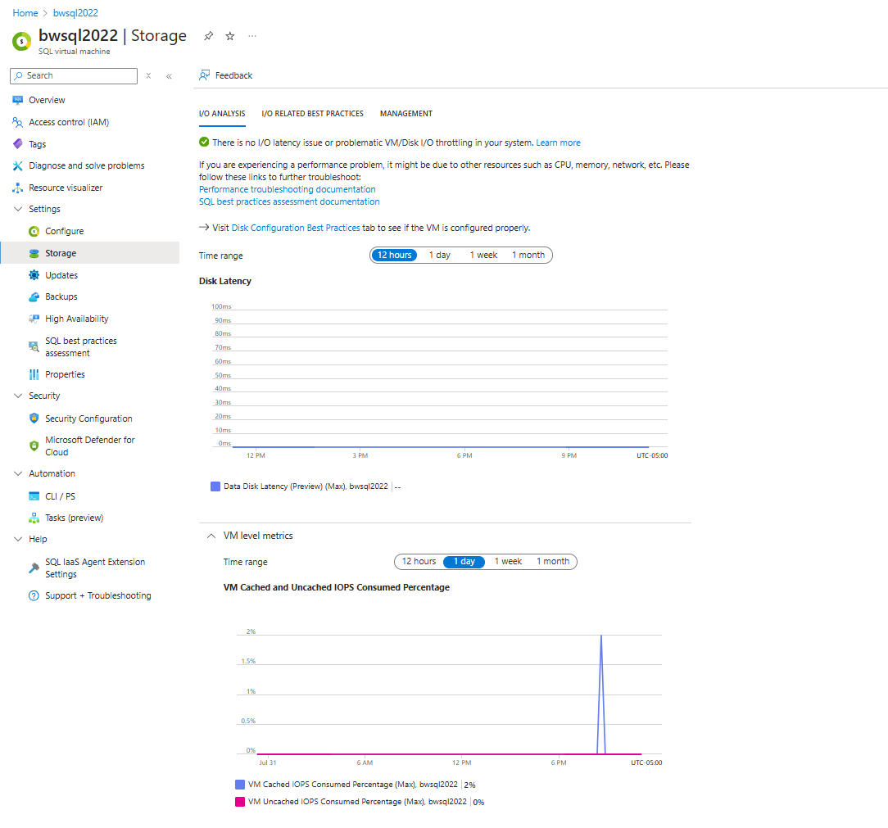
Task: Collapse the sidebar with double chevron
Action: coord(169,76)
